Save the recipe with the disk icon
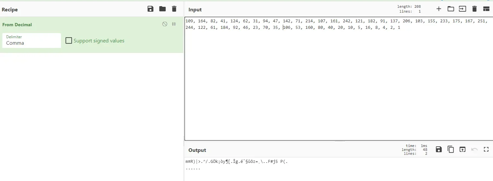 [x=150, y=9]
